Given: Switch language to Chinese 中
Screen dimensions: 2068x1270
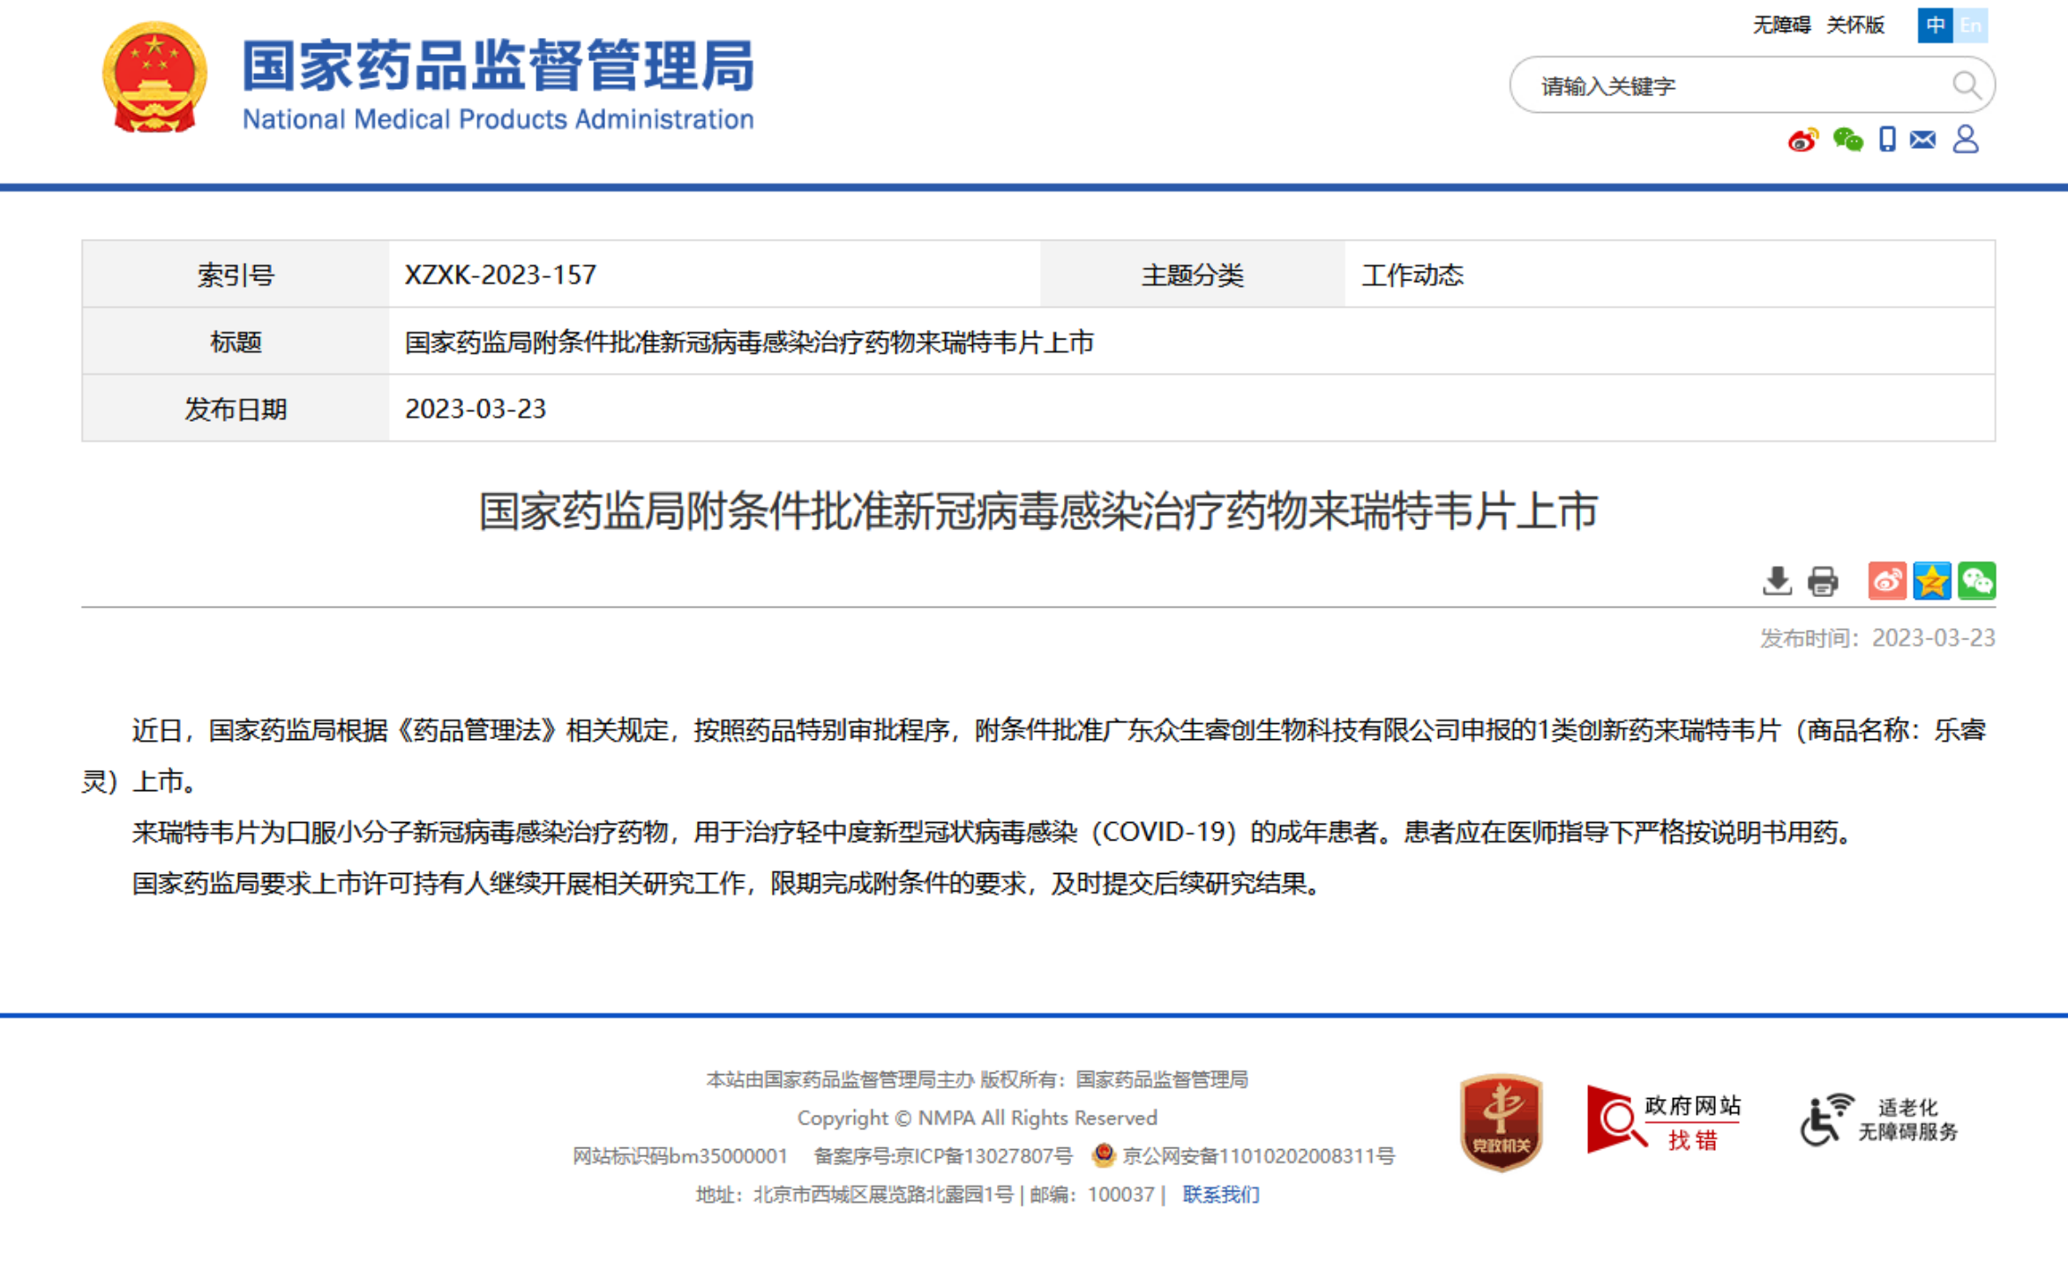Looking at the screenshot, I should click(1935, 25).
